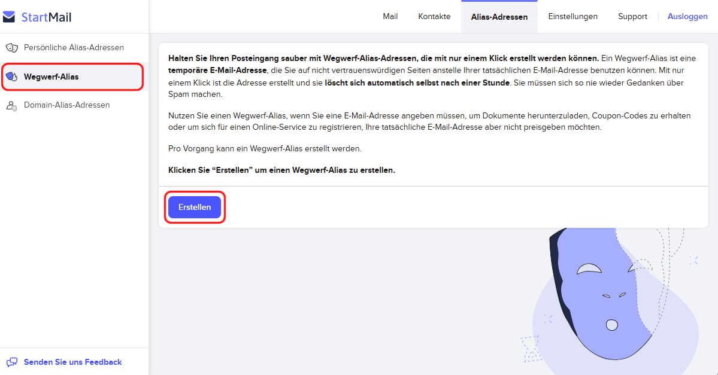Click the Domain-Alias-Adressen person icon
718x375 pixels.
(11, 106)
